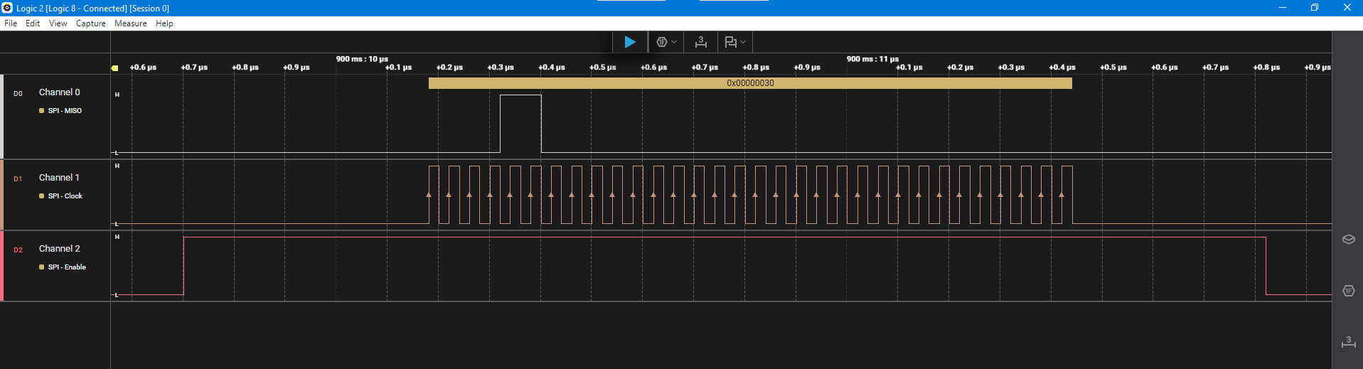The width and height of the screenshot is (1363, 369).
Task: Click the yellow trigger marker on the timeline
Action: coord(115,68)
